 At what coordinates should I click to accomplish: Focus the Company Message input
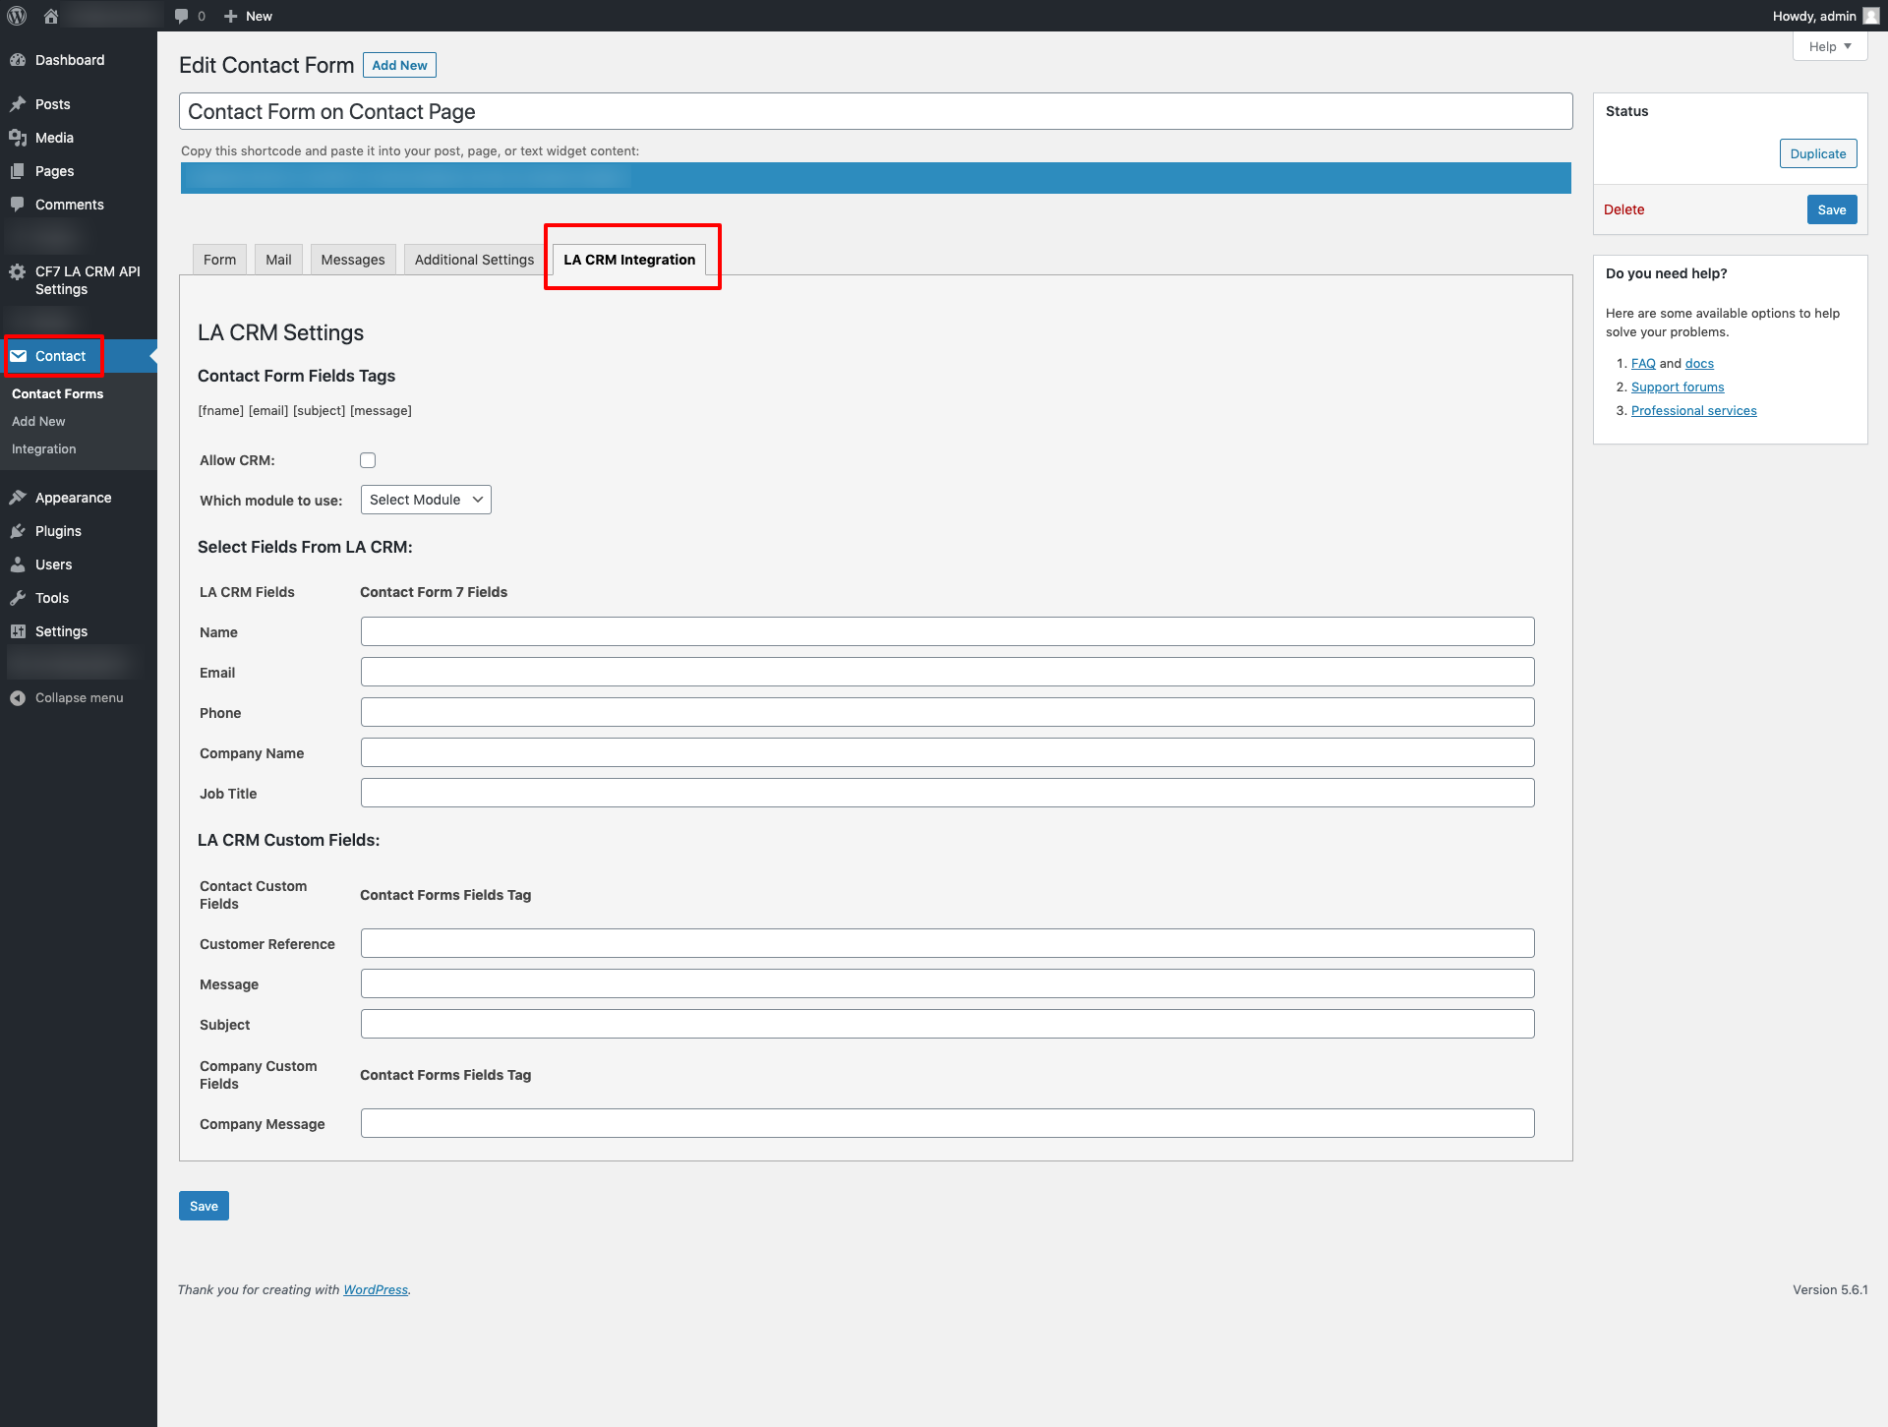click(x=947, y=1123)
